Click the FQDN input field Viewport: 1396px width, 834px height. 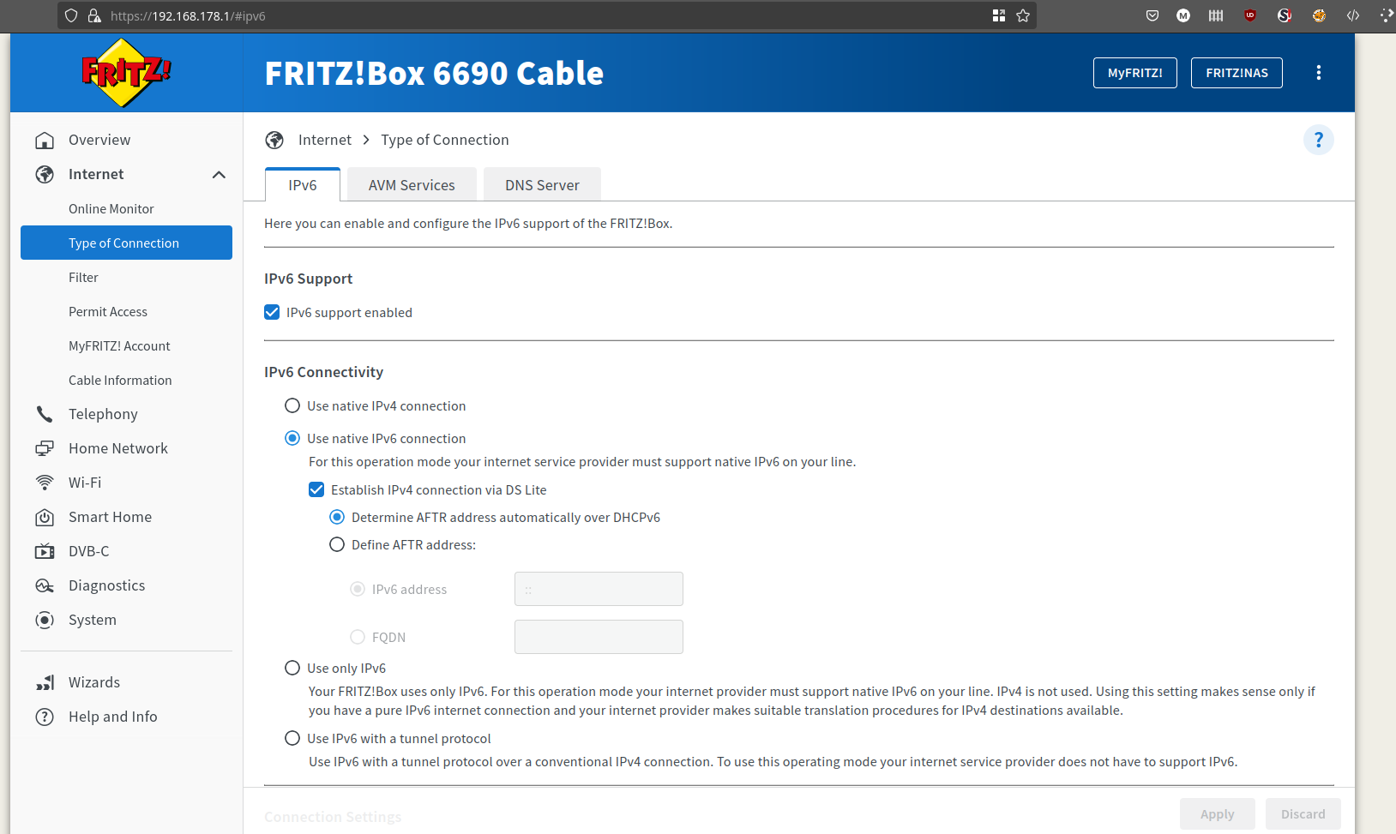click(599, 637)
